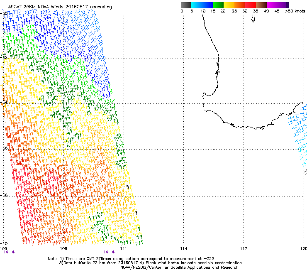Click the blue 10-15 knots legend swatch
The height and width of the screenshot is (270, 307).
(207, 5)
